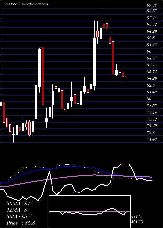Click the 95.72 price axis label
The image size is (163, 228).
(x=152, y=24)
